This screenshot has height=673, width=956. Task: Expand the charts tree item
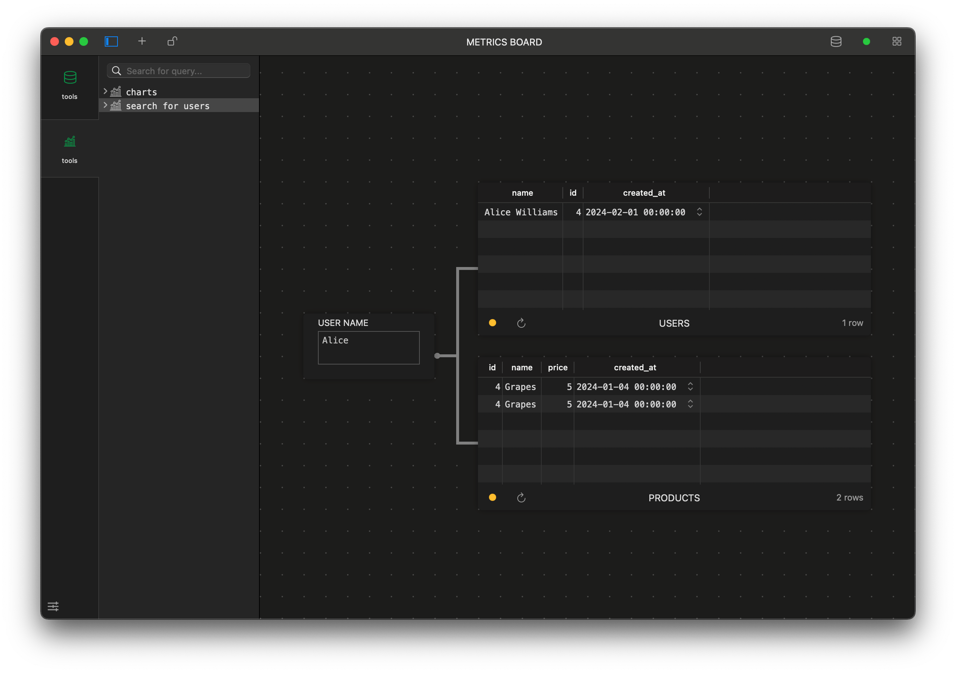pyautogui.click(x=105, y=91)
